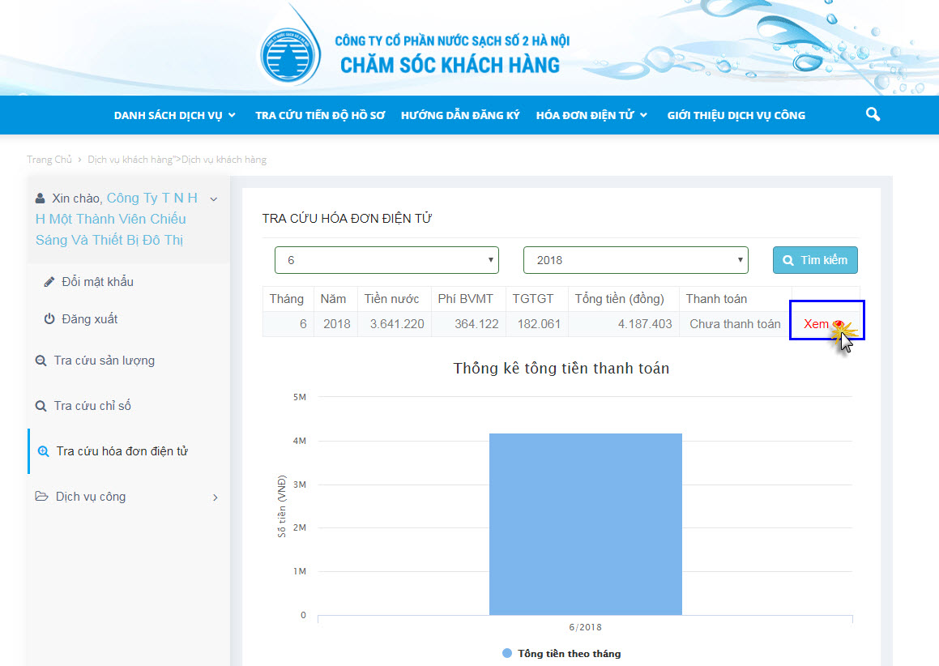Expand the HÓA ĐƠN ĐIỆN TỬ menu chevron
This screenshot has height=666, width=939.
coord(646,114)
